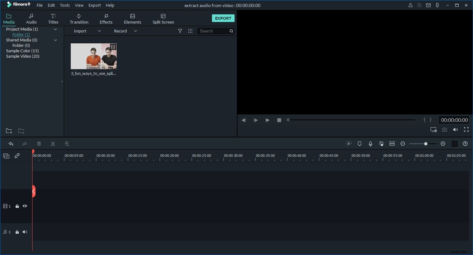Open the media filter icon beside search
The height and width of the screenshot is (255, 473).
(x=180, y=31)
